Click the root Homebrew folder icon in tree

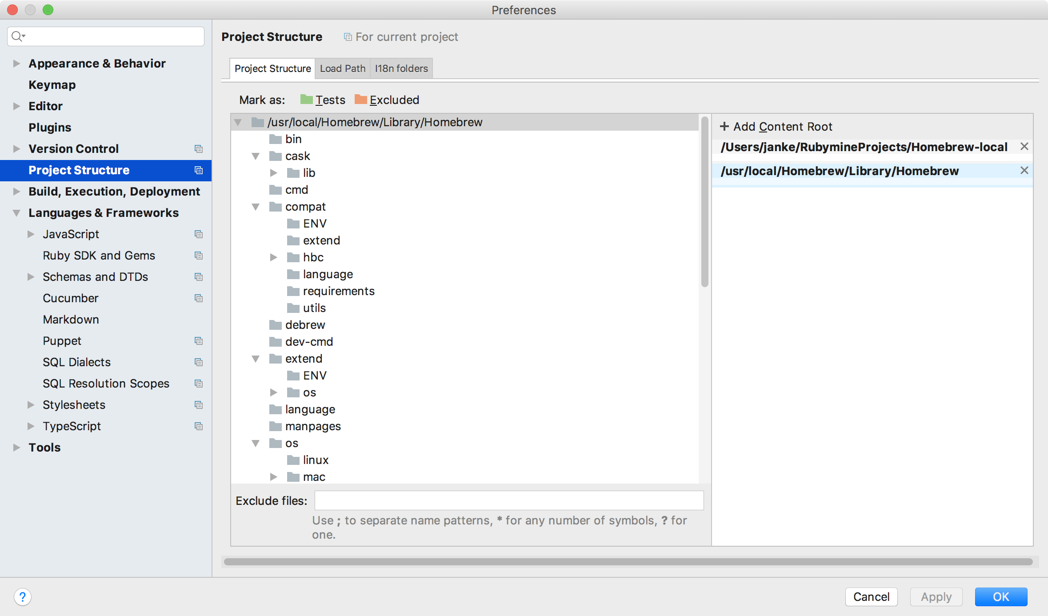258,122
